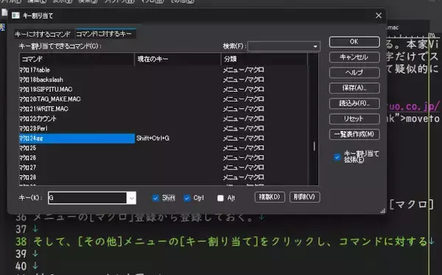The height and width of the screenshot is (275, 442).
Task: Click the OK button
Action: 354,42
